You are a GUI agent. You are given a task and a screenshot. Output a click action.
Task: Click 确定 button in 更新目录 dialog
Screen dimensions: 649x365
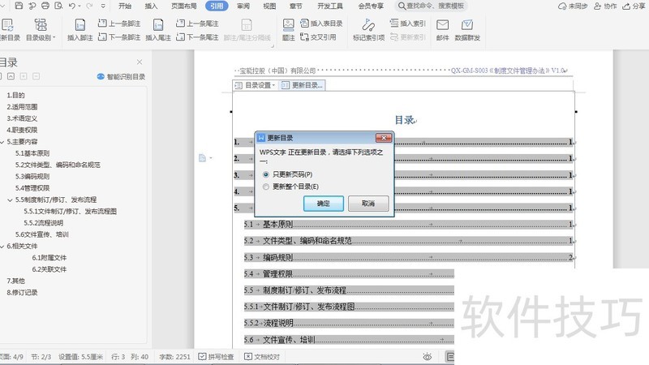point(323,204)
